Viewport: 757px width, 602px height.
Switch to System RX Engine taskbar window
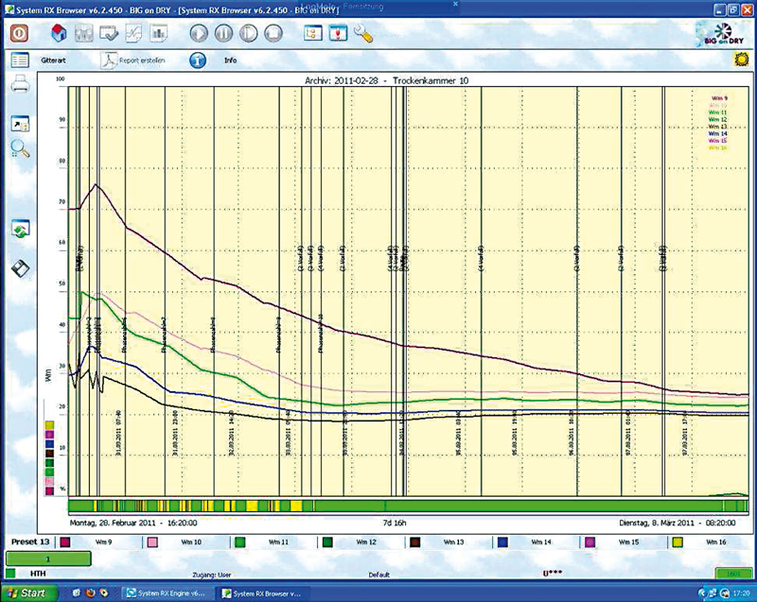(x=167, y=593)
